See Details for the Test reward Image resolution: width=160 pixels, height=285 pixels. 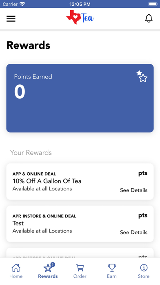coord(134,233)
